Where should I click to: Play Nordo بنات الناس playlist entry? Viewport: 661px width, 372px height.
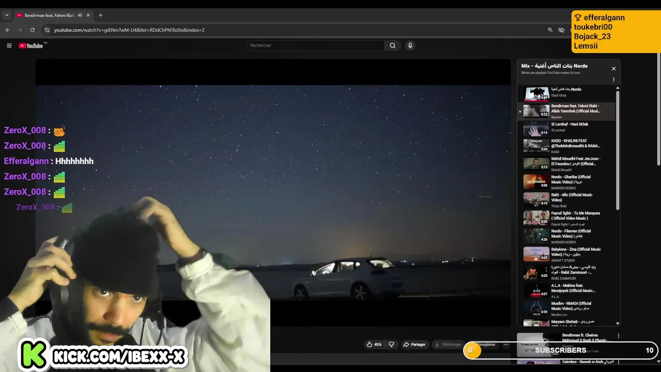pyautogui.click(x=566, y=94)
